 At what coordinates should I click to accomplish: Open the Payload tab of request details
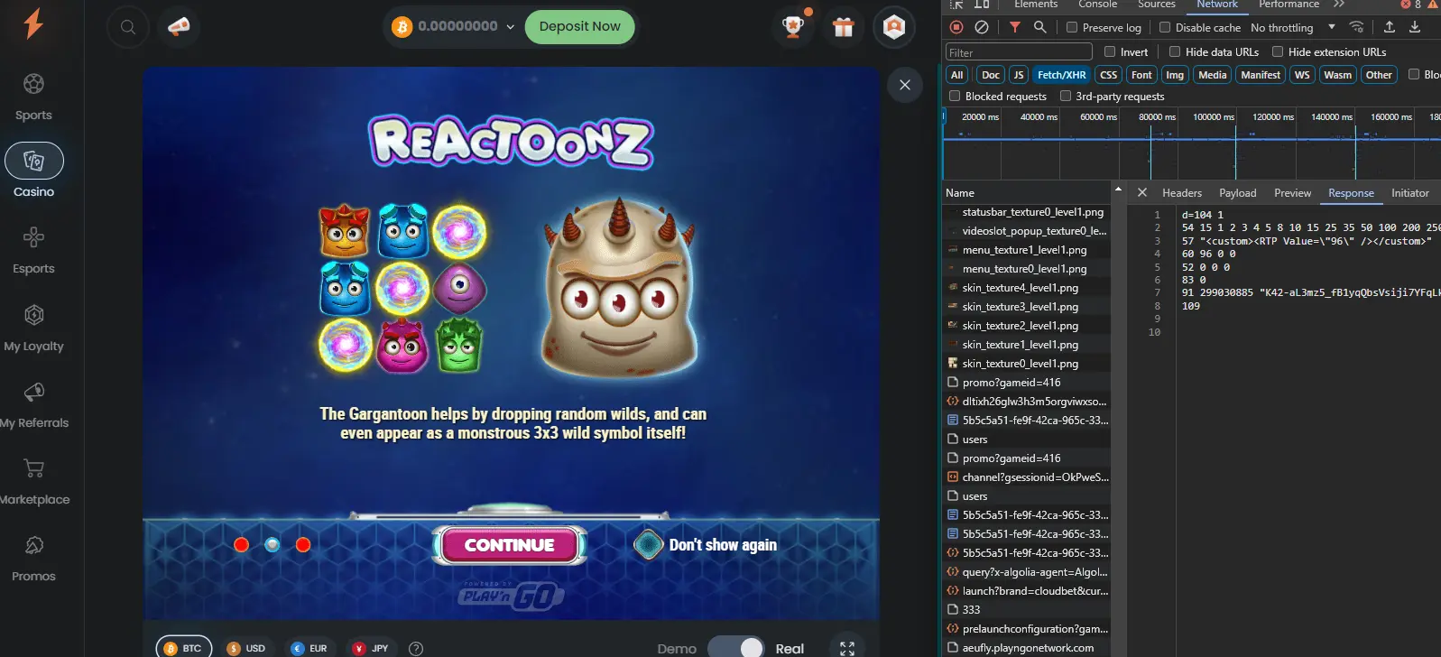coord(1237,192)
